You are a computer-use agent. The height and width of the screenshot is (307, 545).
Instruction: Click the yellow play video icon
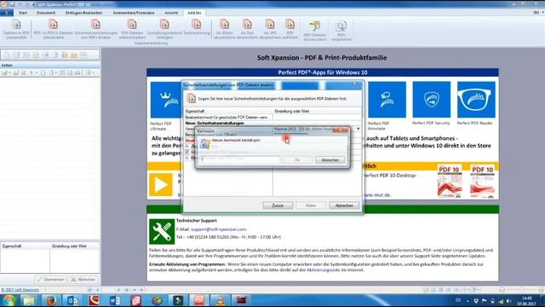161,184
